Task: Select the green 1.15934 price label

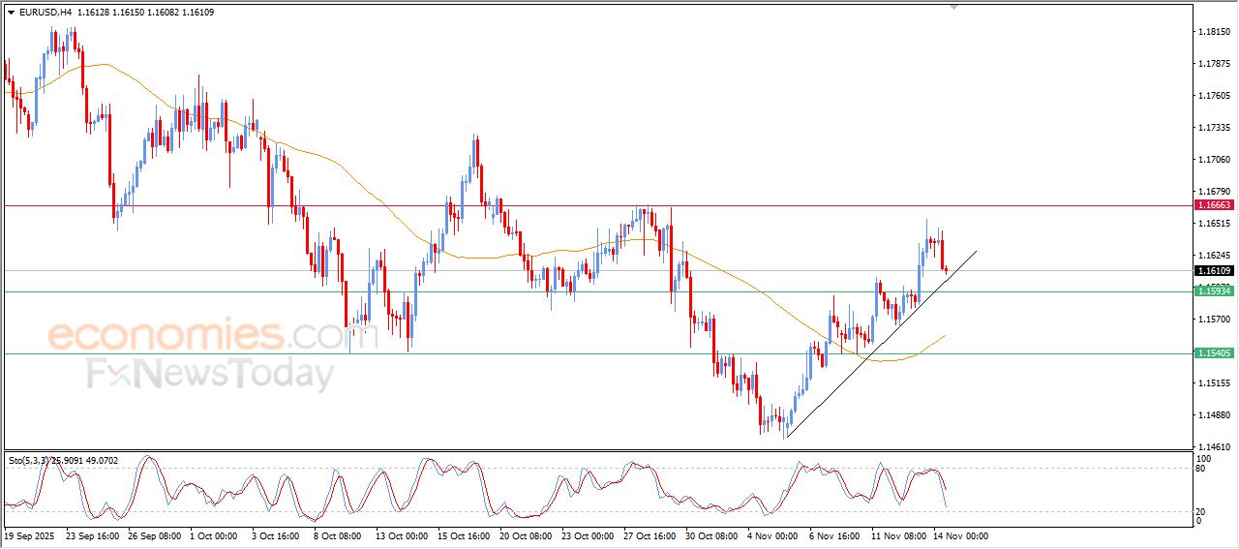Action: 1214,291
